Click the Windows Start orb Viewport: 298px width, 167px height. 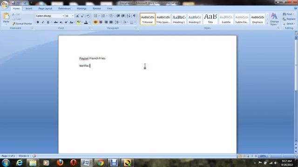tap(6, 163)
